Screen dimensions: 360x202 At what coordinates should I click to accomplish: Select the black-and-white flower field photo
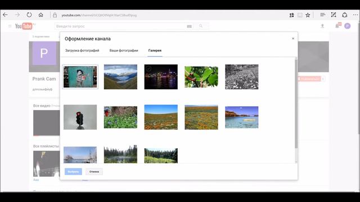coord(242,77)
